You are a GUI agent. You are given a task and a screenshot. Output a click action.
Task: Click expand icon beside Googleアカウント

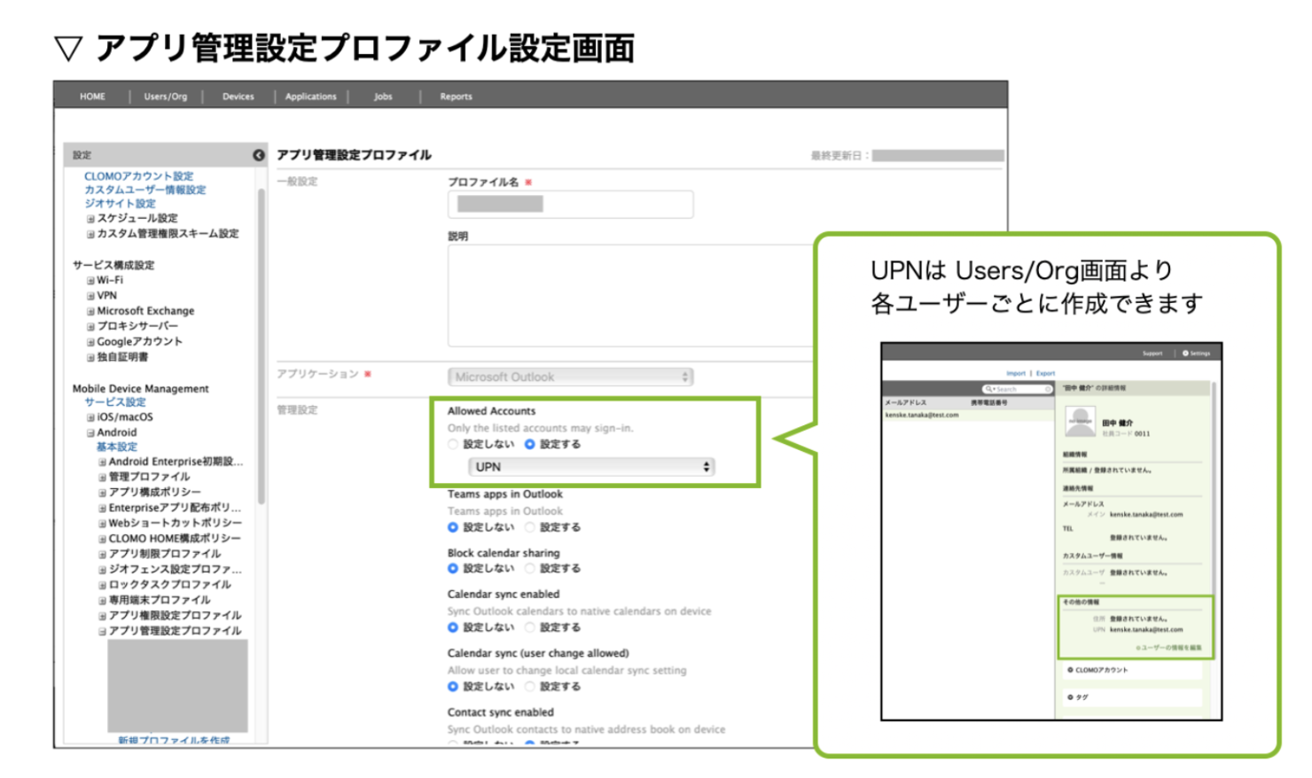coord(90,342)
